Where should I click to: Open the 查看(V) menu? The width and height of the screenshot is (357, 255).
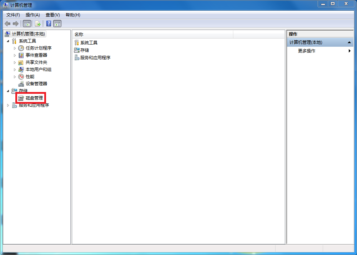coord(52,15)
